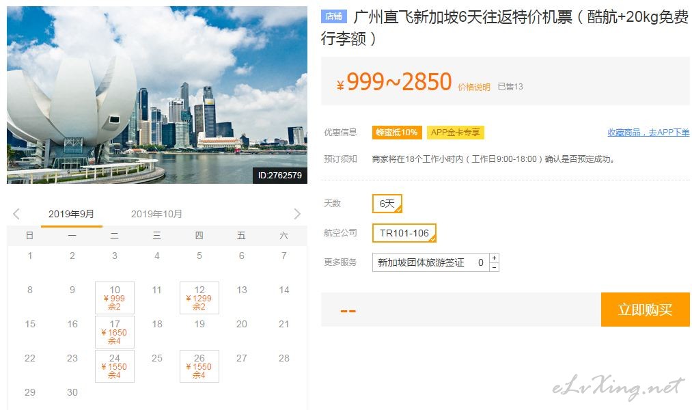Click the price ¥999~2850
The image size is (692, 410).
click(394, 81)
